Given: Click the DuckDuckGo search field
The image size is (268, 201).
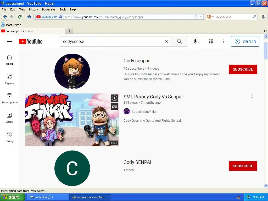Looking at the screenshot, I should coord(233,17).
